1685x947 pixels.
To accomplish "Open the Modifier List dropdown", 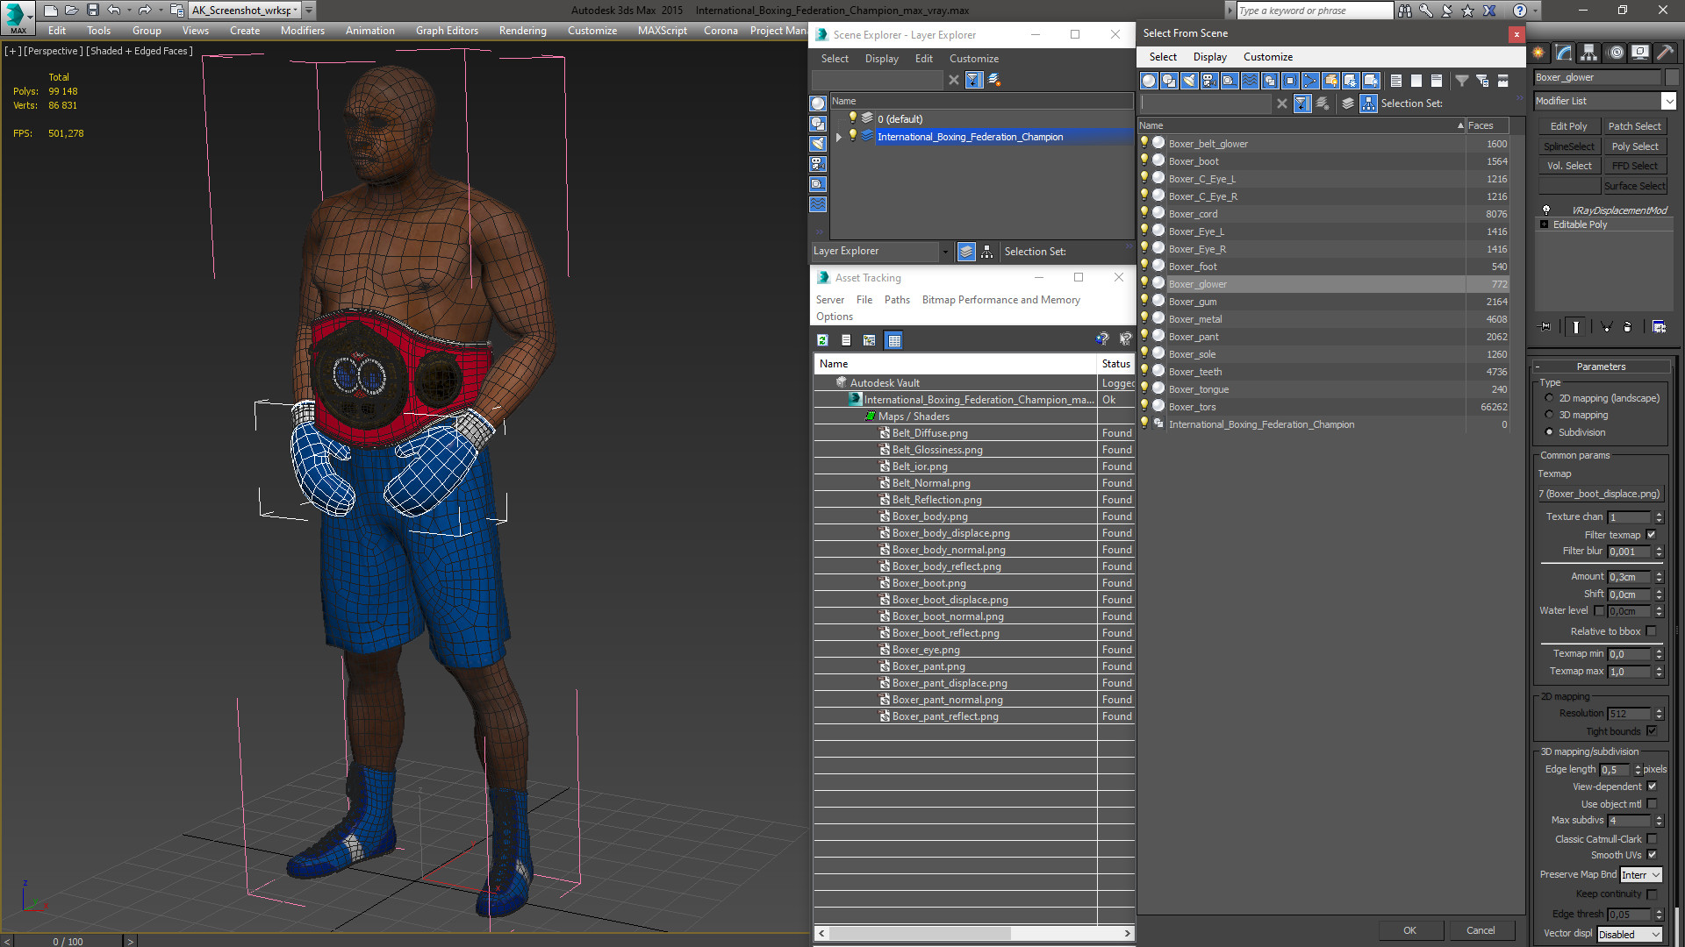I will [x=1668, y=101].
